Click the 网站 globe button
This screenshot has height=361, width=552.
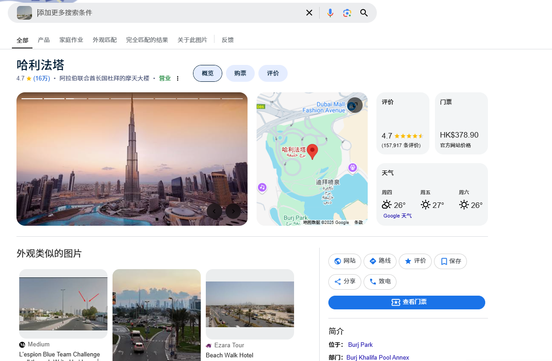click(345, 261)
